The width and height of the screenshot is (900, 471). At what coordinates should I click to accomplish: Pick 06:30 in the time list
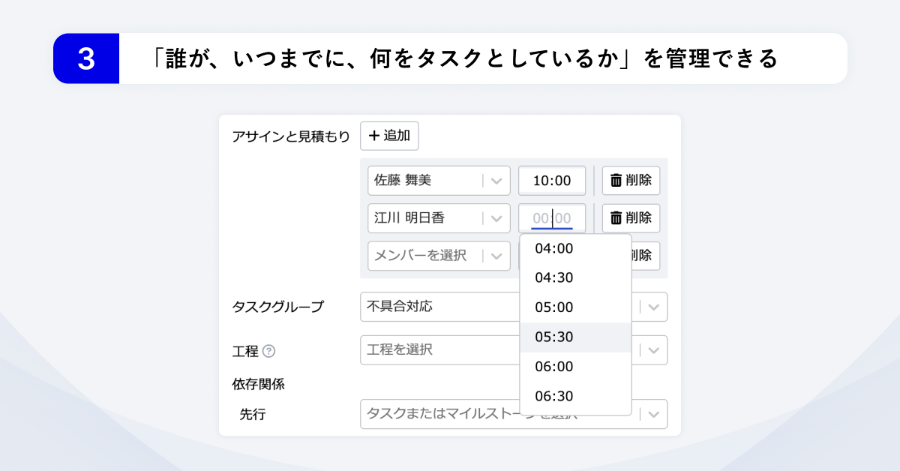tap(554, 397)
